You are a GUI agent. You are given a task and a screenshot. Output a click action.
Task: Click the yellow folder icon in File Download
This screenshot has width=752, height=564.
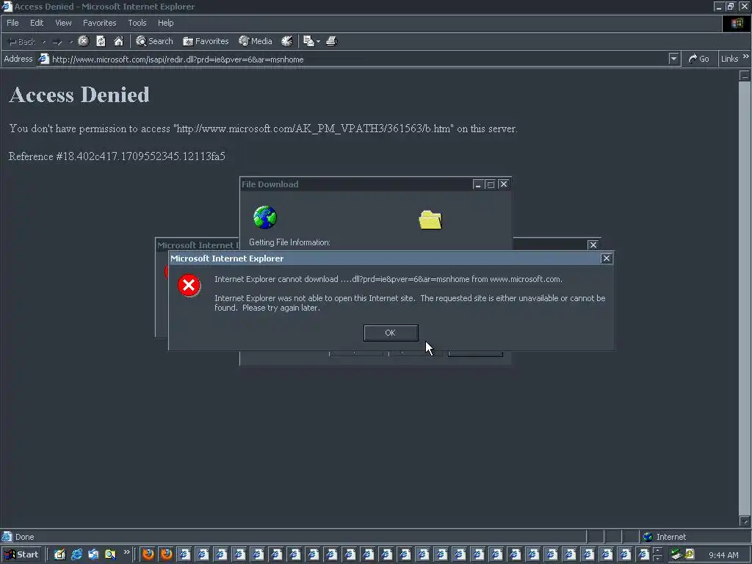point(430,220)
